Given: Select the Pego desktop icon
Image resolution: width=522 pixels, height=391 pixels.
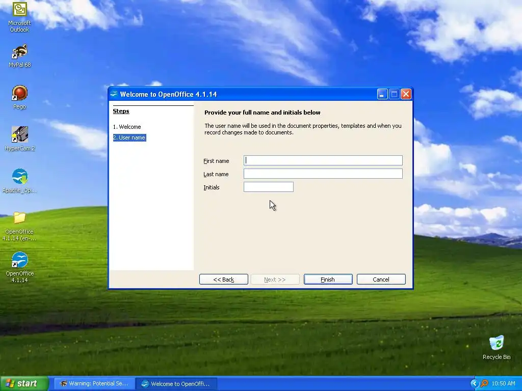Looking at the screenshot, I should coord(19,97).
